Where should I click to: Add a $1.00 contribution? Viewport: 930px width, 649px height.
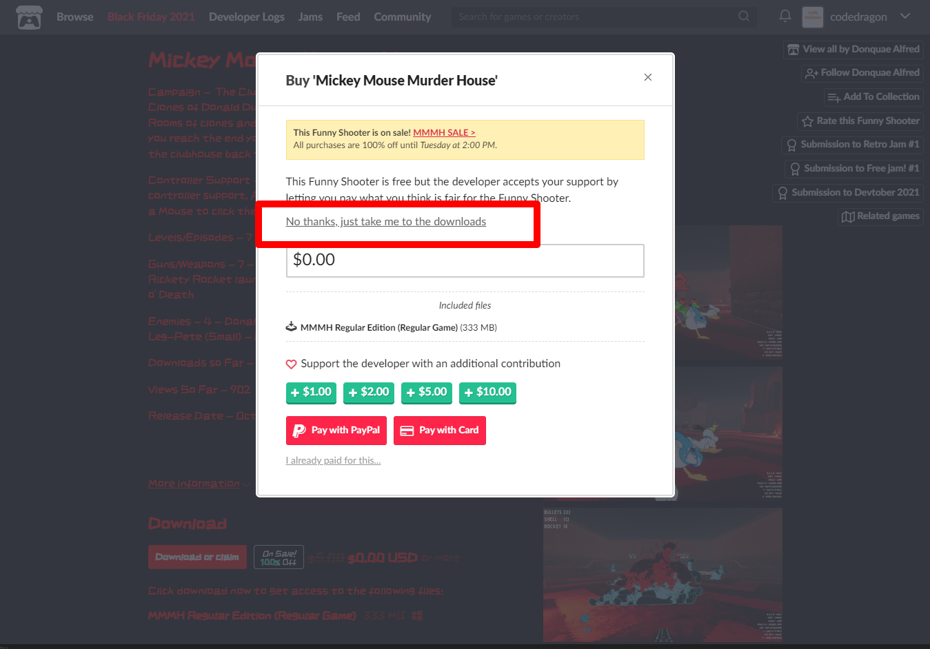(312, 392)
